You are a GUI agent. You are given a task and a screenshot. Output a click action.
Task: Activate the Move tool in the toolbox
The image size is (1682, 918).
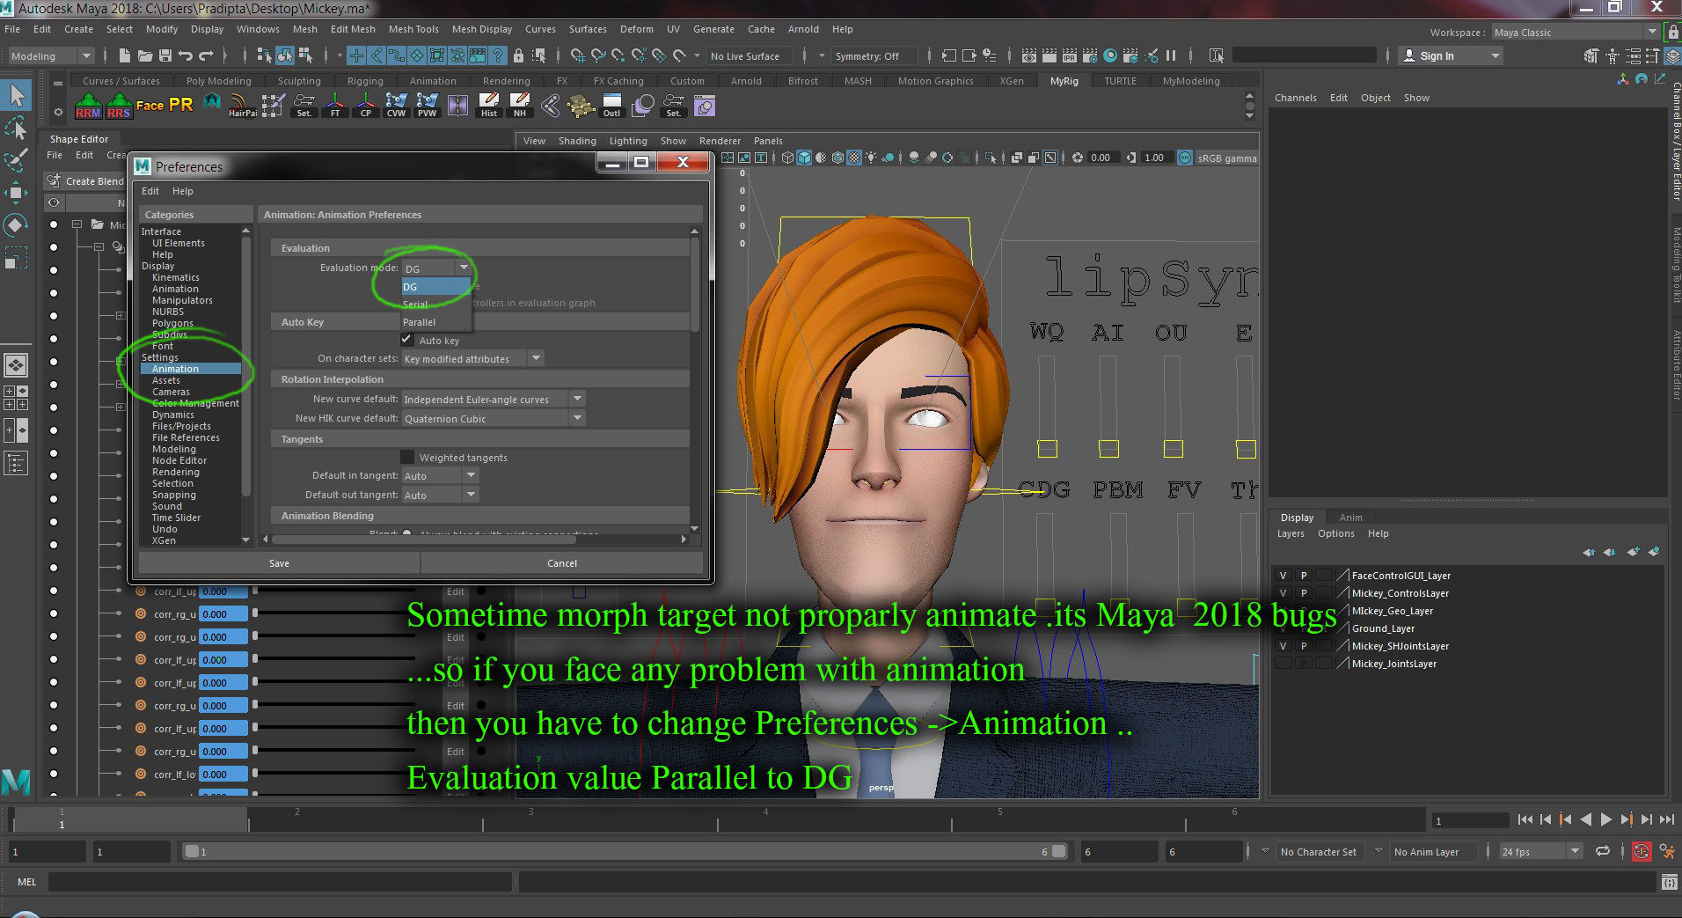coord(16,192)
